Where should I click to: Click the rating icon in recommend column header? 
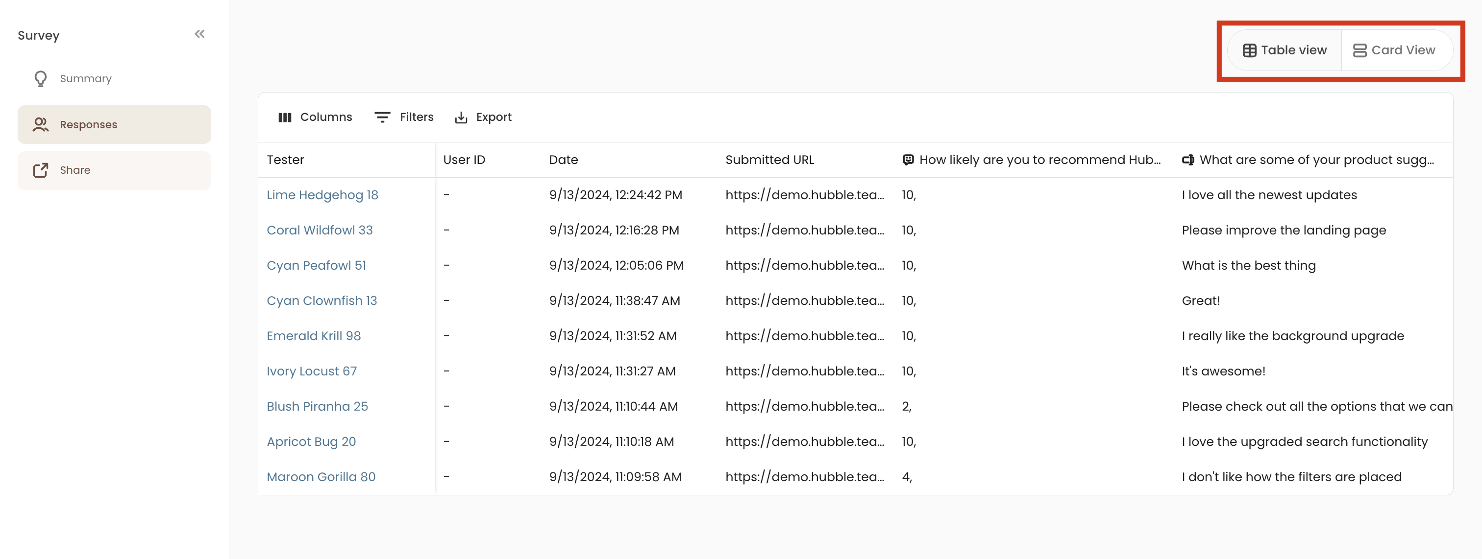(x=908, y=160)
